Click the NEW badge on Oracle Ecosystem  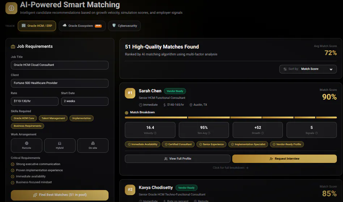(x=98, y=26)
